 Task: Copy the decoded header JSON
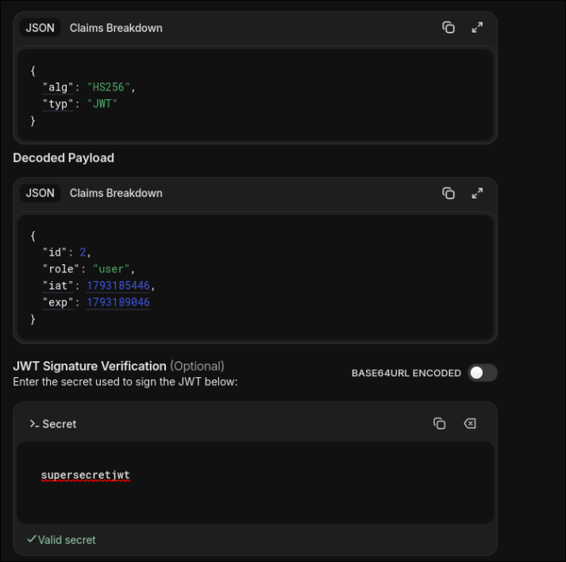tap(449, 28)
